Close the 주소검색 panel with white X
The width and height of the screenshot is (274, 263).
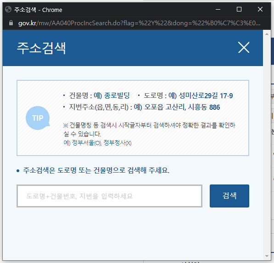(244, 47)
